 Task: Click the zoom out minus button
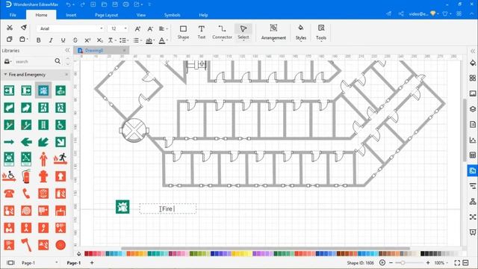(391, 262)
